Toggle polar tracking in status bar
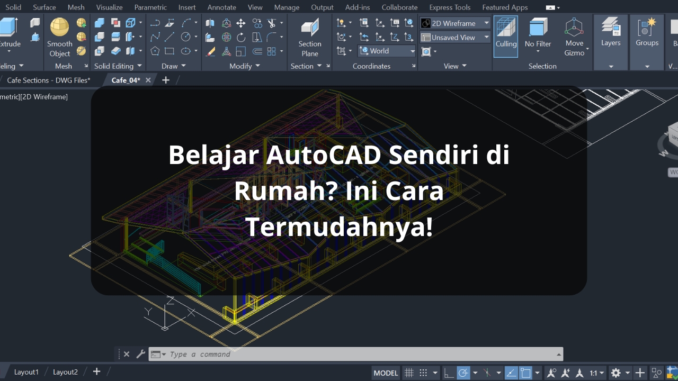This screenshot has width=678, height=381. (463, 373)
